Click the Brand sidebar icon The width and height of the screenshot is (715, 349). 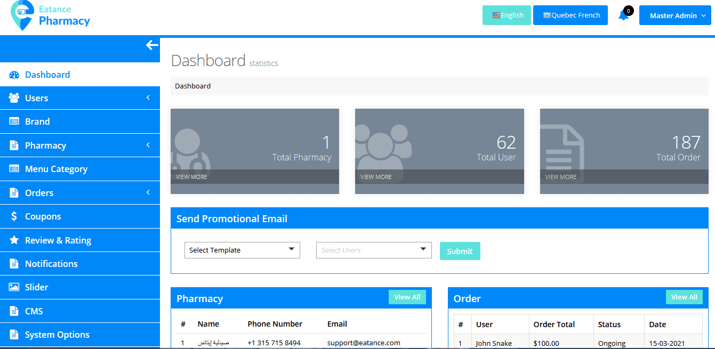click(x=14, y=121)
